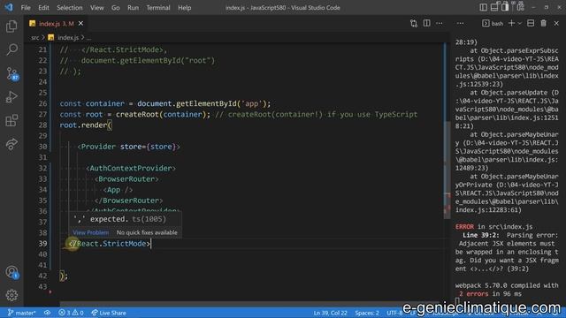The height and width of the screenshot is (318, 566).
Task: Open the Edit menu
Action: point(43,8)
